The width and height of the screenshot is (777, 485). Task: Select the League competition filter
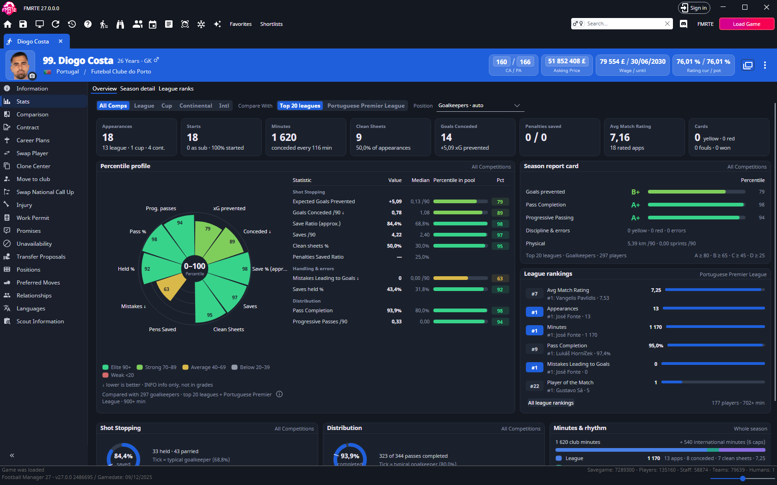click(x=144, y=106)
